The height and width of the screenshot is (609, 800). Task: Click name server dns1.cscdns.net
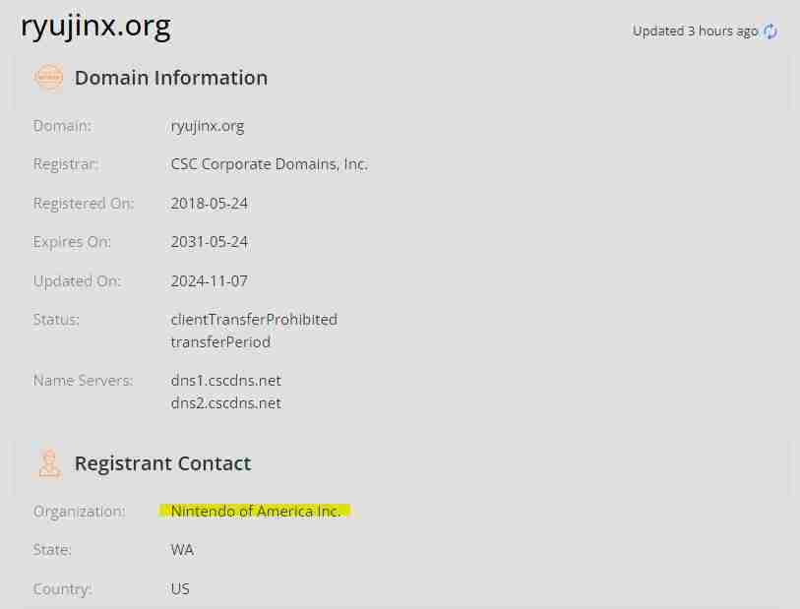pyautogui.click(x=226, y=381)
